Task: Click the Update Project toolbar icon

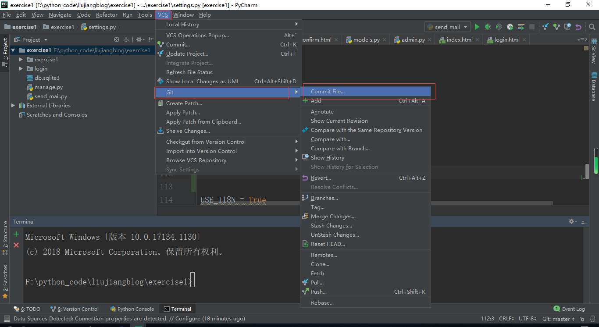Action: coord(546,27)
